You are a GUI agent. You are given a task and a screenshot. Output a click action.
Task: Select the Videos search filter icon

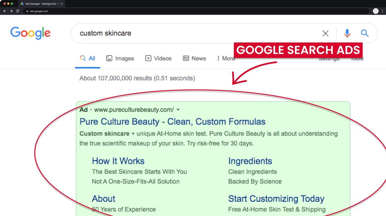coord(147,58)
